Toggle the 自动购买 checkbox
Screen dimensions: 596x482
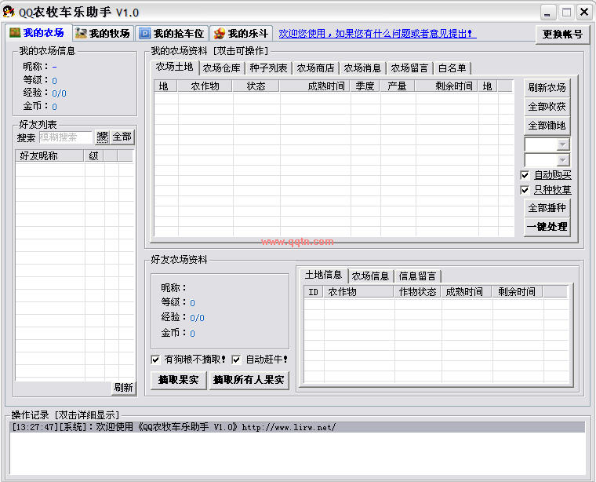pos(525,175)
